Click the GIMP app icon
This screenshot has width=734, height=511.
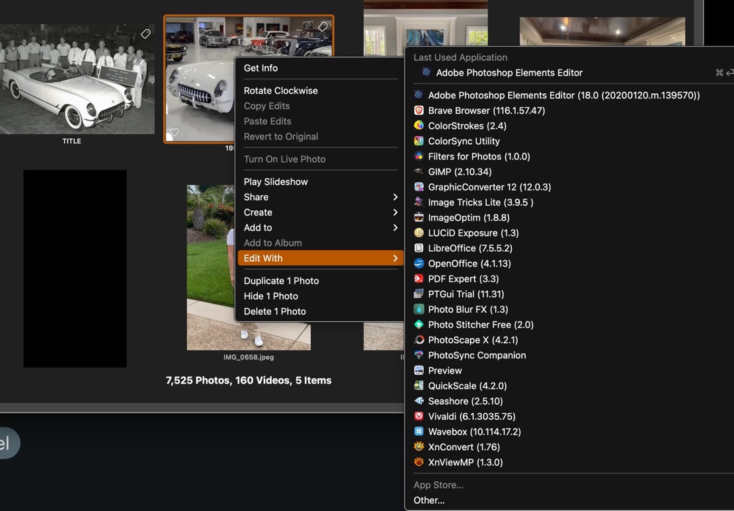(419, 171)
